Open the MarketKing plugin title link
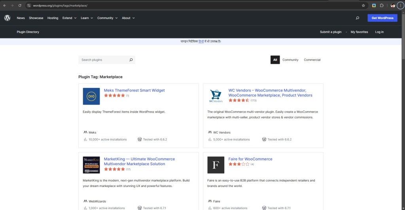This screenshot has width=405, height=210. (139, 161)
